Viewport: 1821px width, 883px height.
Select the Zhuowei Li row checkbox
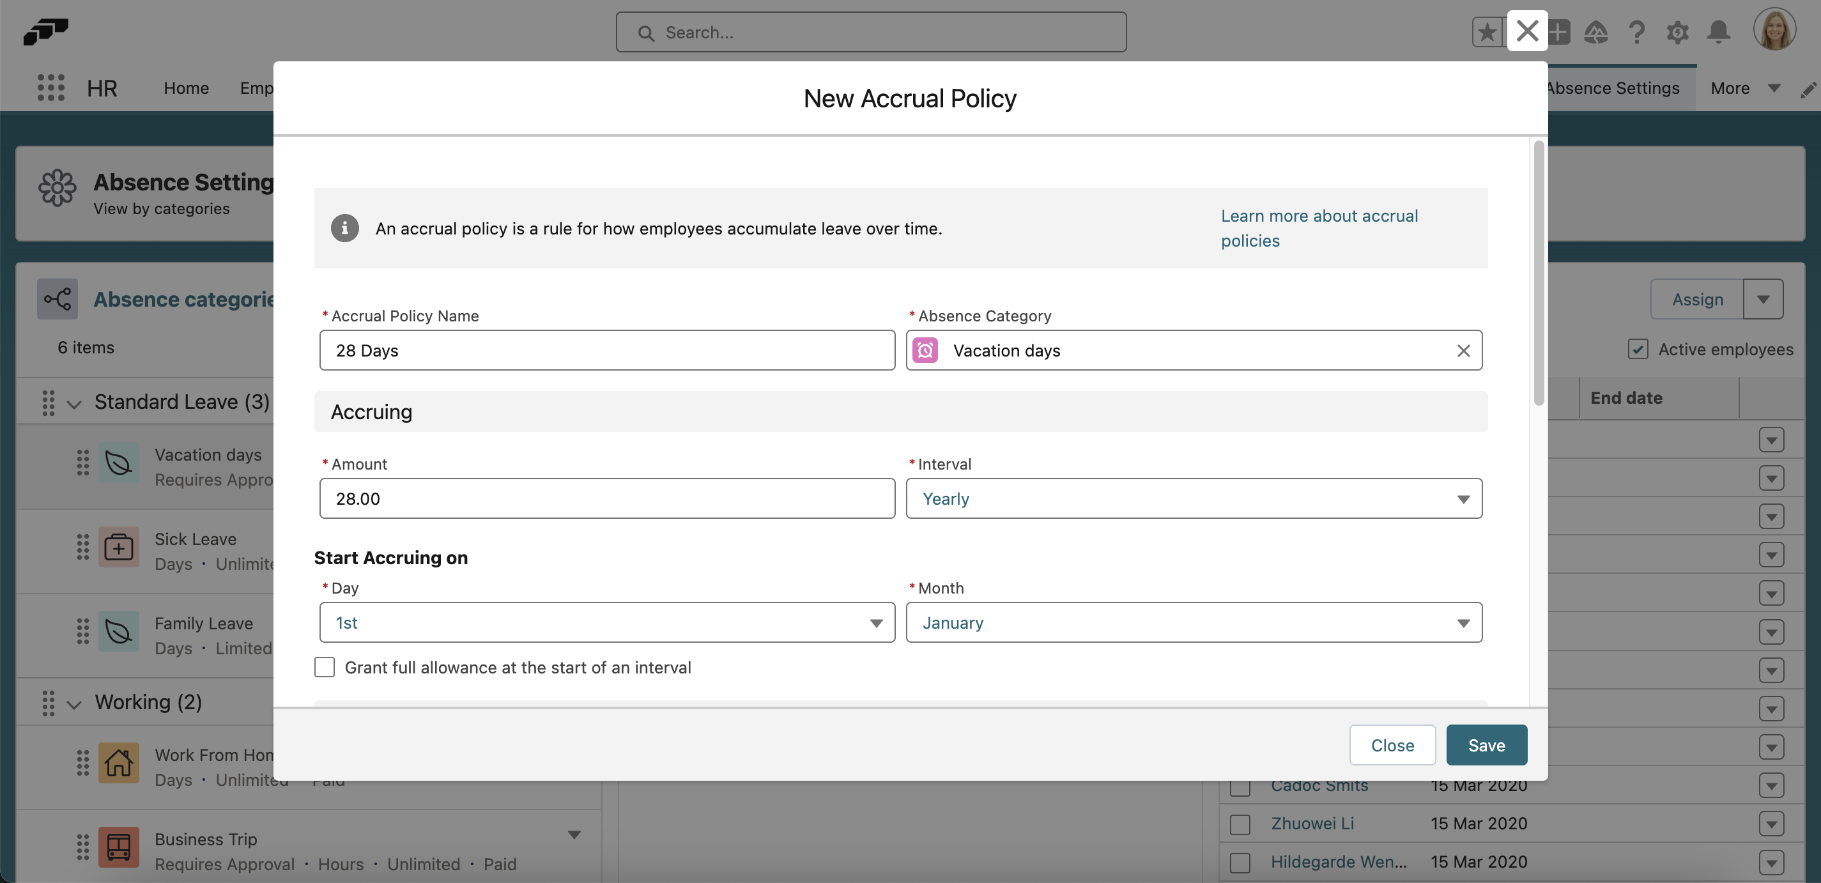[1240, 824]
